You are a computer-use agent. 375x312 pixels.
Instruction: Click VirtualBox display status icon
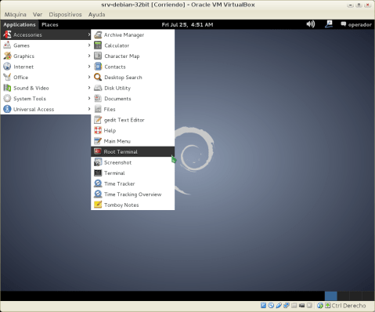pyautogui.click(x=302, y=305)
